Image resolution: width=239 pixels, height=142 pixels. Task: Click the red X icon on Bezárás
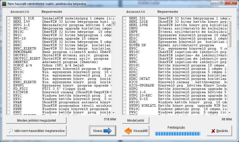213,131
